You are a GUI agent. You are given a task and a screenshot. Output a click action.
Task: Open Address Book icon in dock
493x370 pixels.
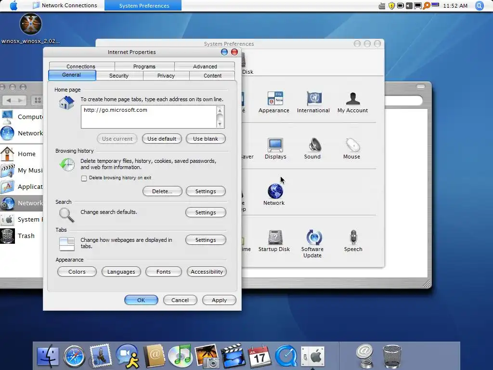coord(154,356)
